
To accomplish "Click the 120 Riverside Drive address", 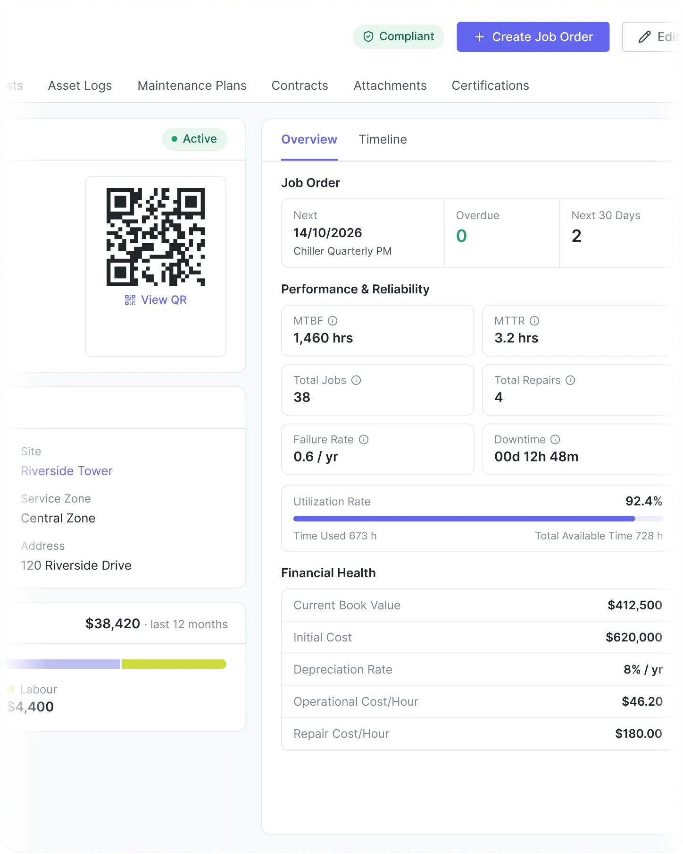I will point(76,565).
